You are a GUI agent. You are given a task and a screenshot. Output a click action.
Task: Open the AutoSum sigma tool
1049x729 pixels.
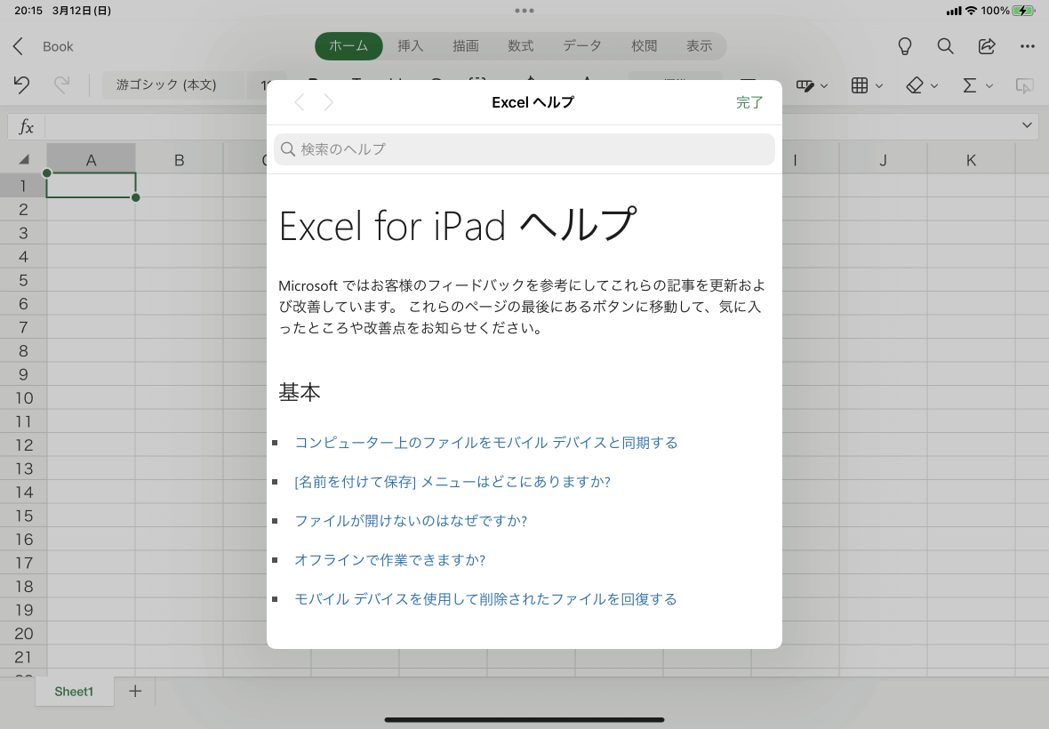pos(969,85)
